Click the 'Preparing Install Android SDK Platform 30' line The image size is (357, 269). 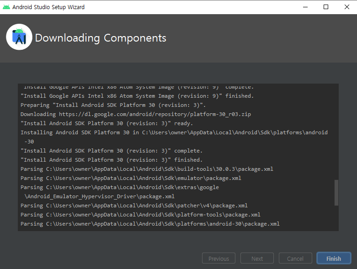[113, 105]
